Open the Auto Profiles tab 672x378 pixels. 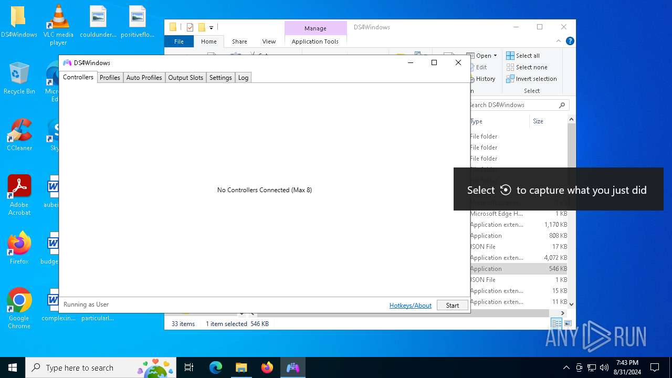click(144, 78)
